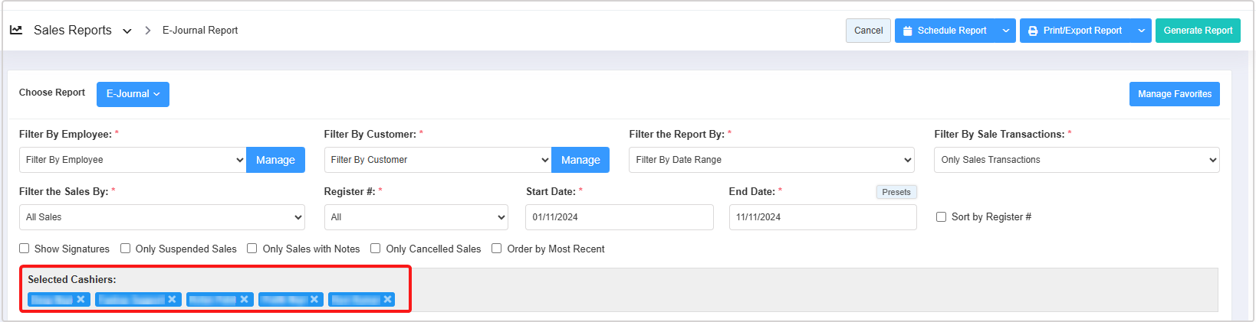Open the Register # dropdown
Image resolution: width=1256 pixels, height=322 pixels.
tap(416, 217)
